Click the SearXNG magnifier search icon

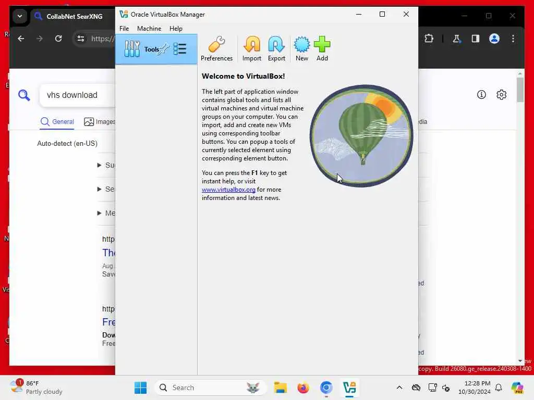coord(24,95)
